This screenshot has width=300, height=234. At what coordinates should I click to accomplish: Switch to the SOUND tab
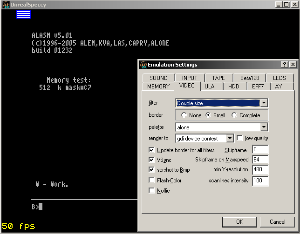159,78
